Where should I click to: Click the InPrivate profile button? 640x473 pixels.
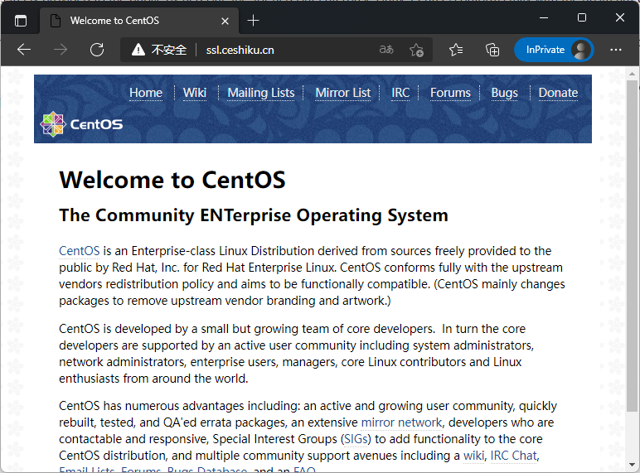pyautogui.click(x=554, y=50)
